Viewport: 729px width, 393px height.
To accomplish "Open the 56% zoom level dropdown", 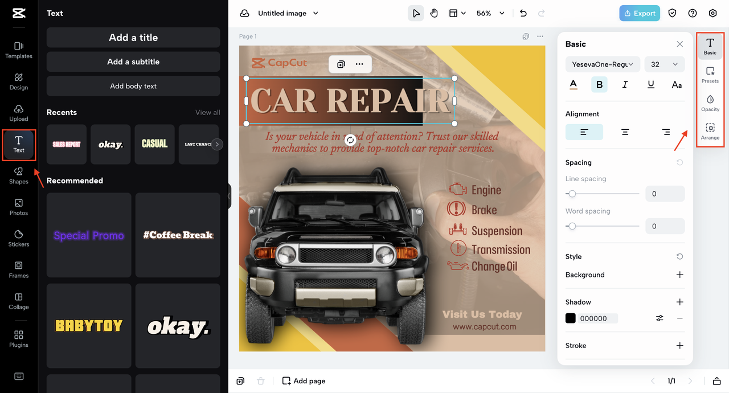I will coord(490,13).
